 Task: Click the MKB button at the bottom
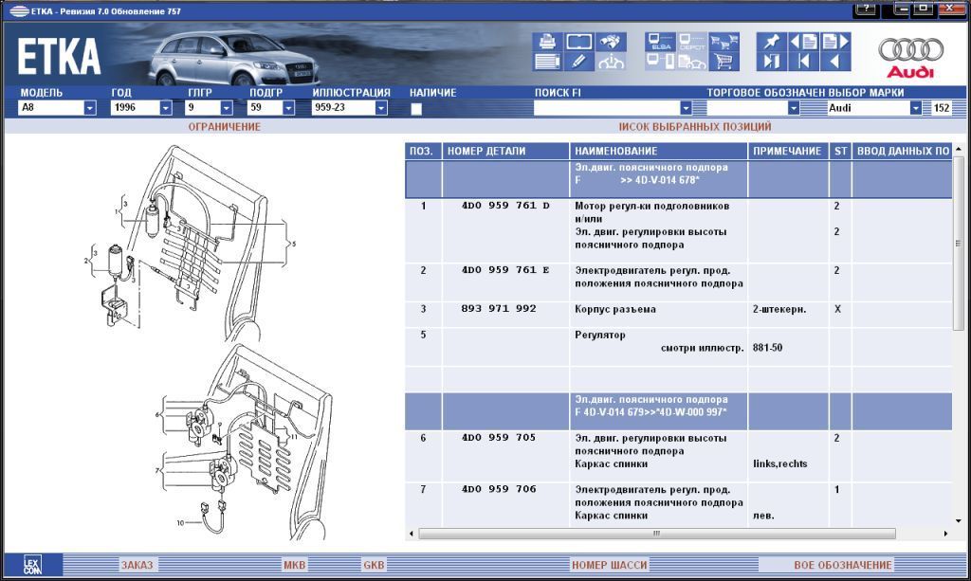pyautogui.click(x=295, y=565)
